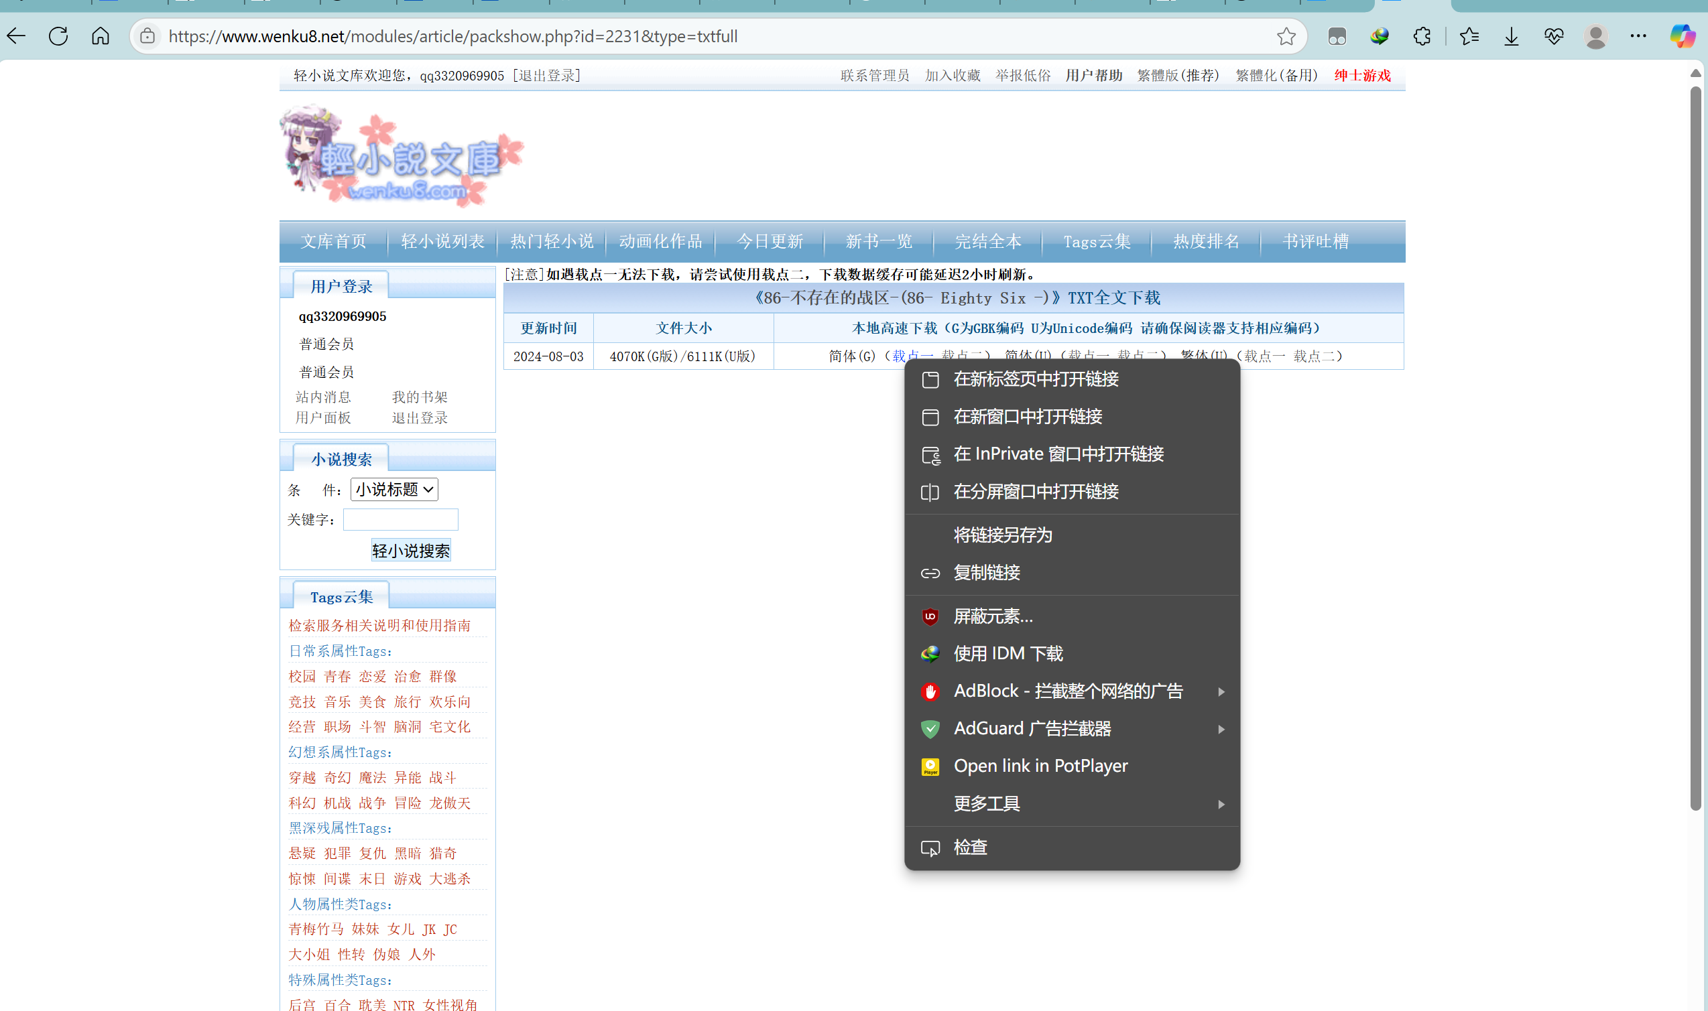1708x1011 pixels.
Task: Open 书评吐槽 navigation tab
Action: click(1315, 241)
